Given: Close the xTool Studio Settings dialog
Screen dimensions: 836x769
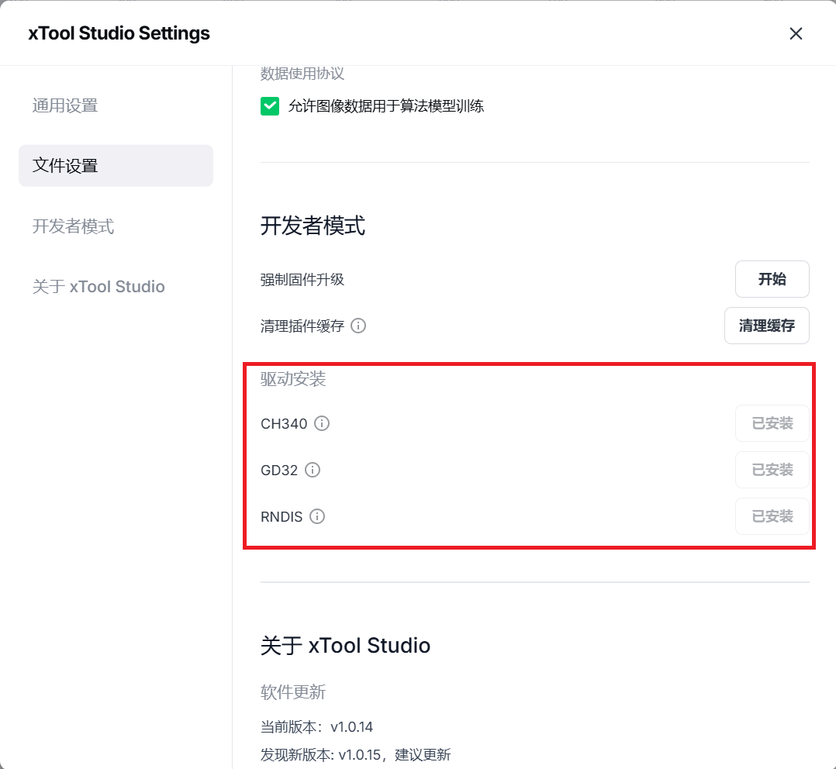Looking at the screenshot, I should click(x=796, y=33).
